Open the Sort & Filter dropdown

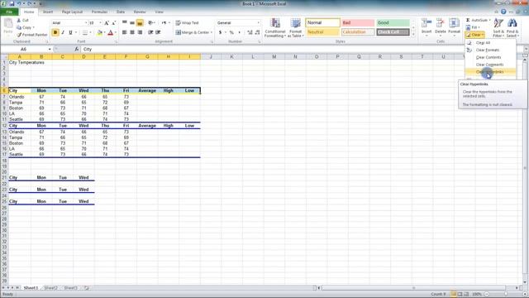pos(498,27)
